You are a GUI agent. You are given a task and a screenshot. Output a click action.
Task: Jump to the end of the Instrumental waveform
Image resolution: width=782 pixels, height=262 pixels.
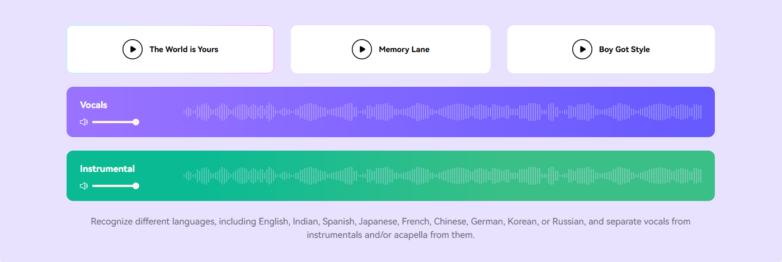pyautogui.click(x=701, y=176)
